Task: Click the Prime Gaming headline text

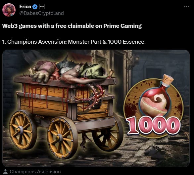Action: tap(72, 26)
